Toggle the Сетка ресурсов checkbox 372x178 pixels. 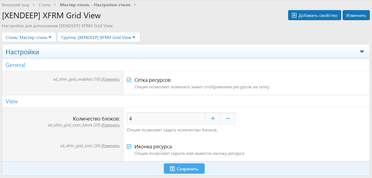click(129, 80)
